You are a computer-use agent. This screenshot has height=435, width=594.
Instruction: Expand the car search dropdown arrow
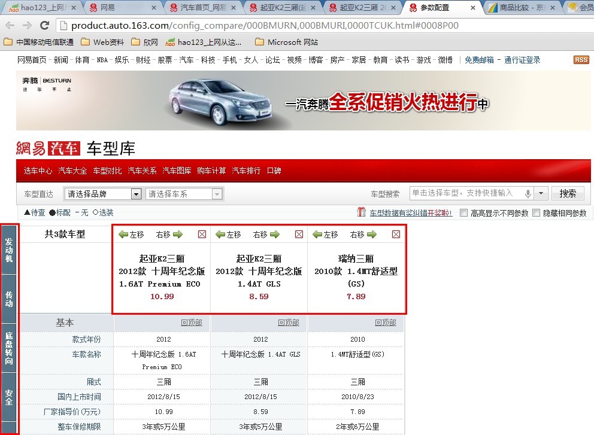coord(541,193)
